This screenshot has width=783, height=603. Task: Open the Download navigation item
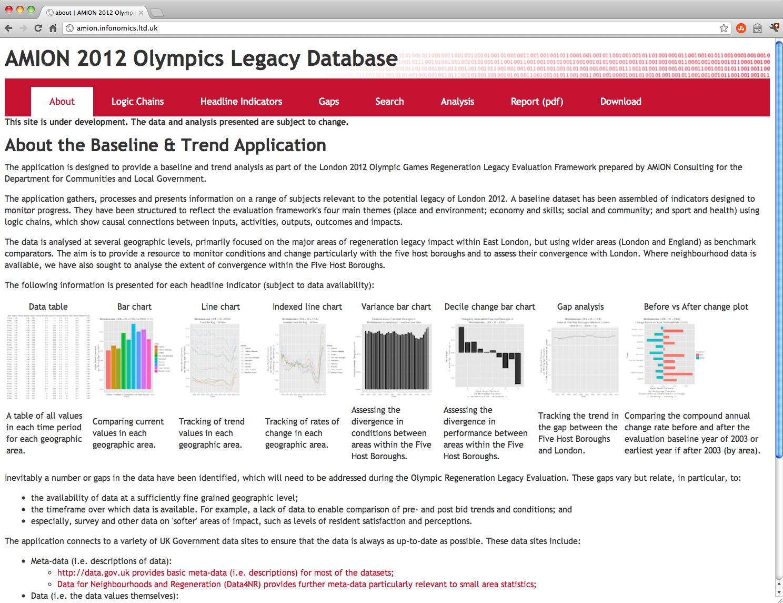[620, 102]
